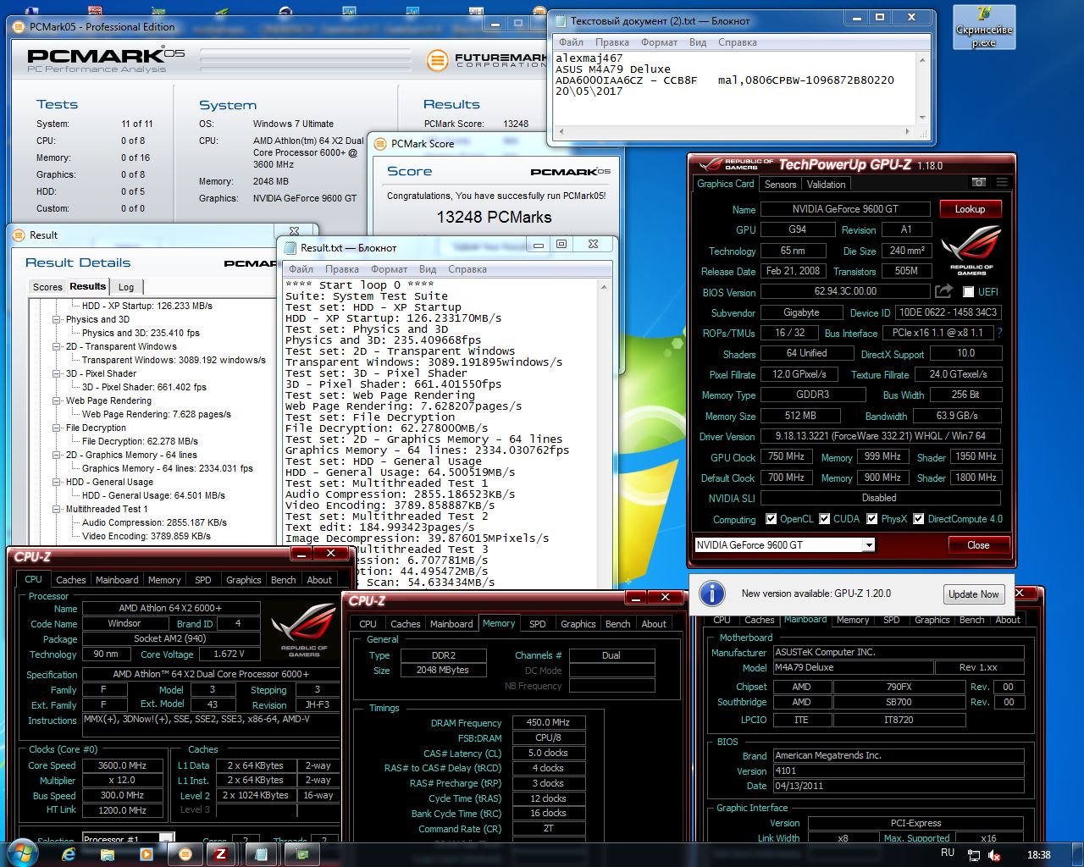Click the blue info icon in the update notice
Image resolution: width=1084 pixels, height=867 pixels.
[x=712, y=593]
